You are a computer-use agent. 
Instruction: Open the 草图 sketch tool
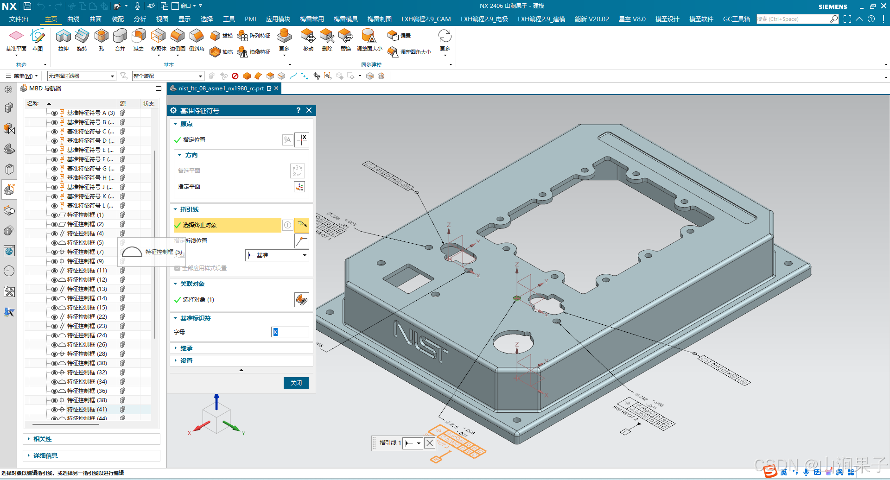[x=38, y=40]
